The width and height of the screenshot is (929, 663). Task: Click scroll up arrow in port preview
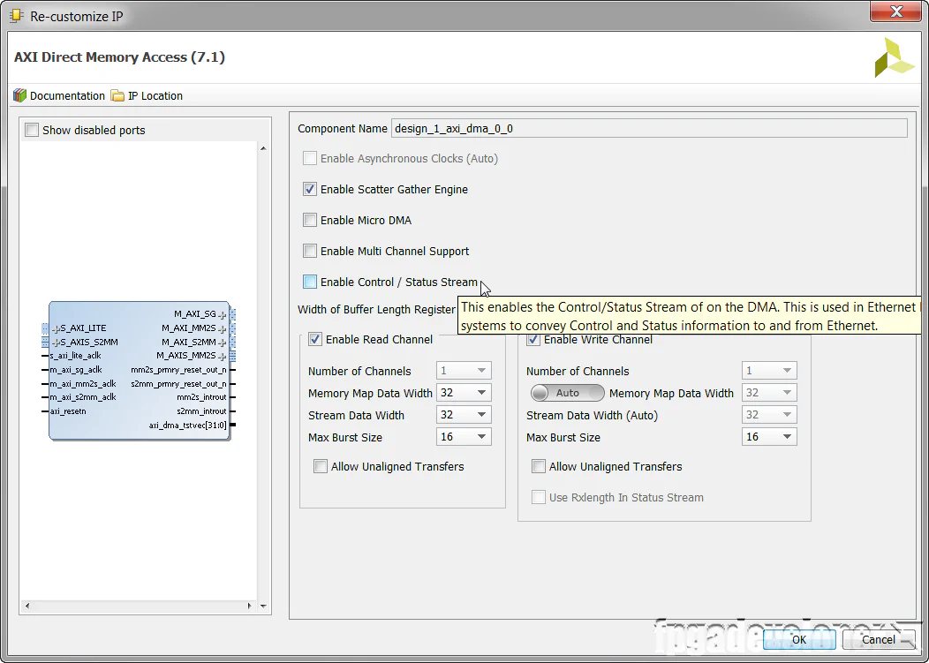(263, 148)
